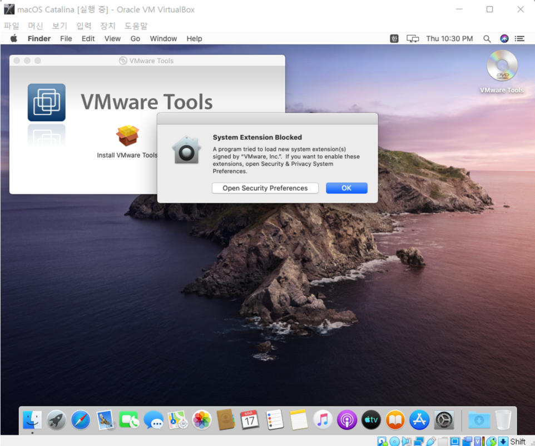Select the VMware Tools DVD on desktop
The image size is (535, 446).
(x=502, y=66)
